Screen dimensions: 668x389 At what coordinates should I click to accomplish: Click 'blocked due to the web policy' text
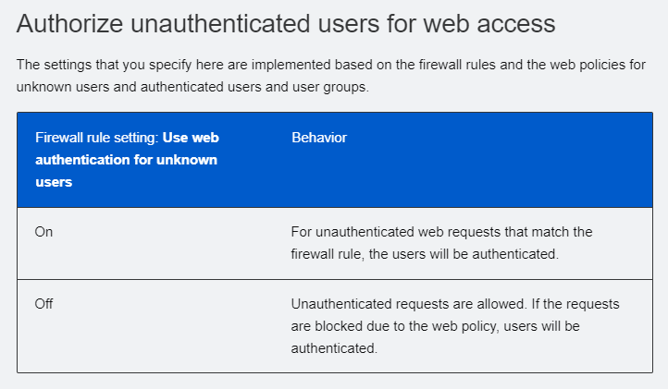coord(406,326)
